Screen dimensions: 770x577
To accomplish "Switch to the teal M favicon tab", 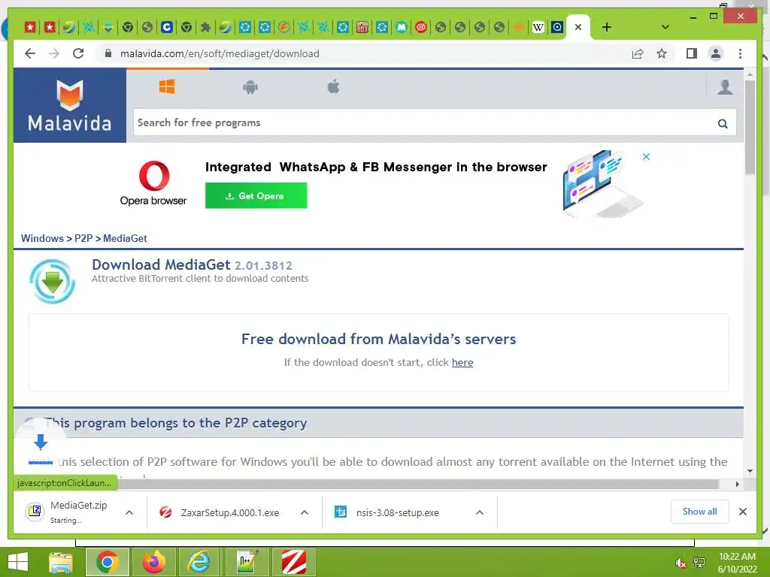I will coord(402,27).
